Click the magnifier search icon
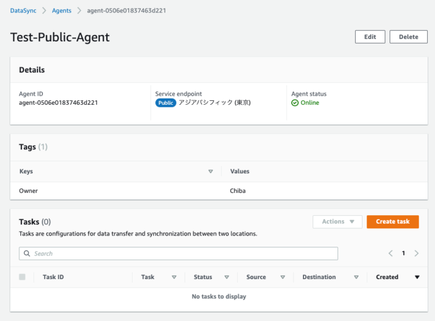This screenshot has height=321, width=435. tap(27, 254)
